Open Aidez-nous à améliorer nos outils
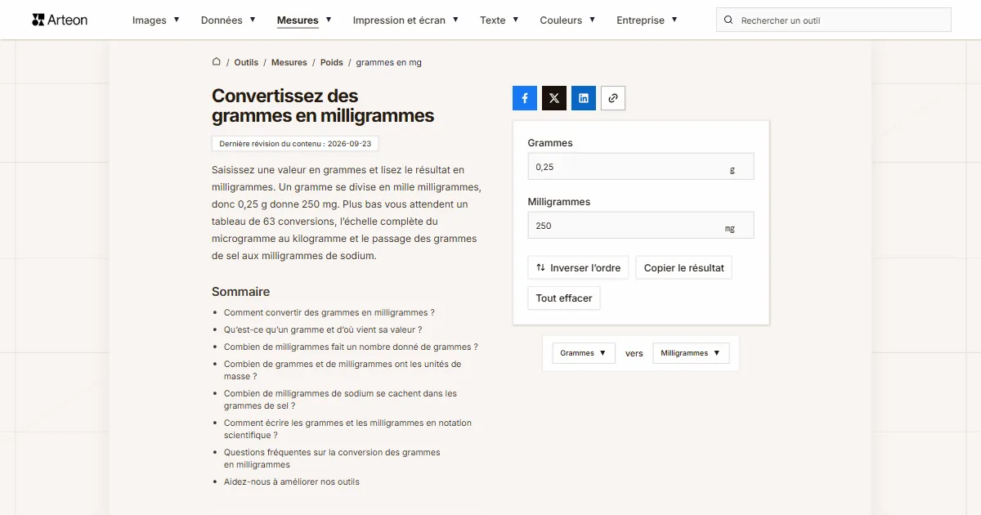 (x=292, y=481)
